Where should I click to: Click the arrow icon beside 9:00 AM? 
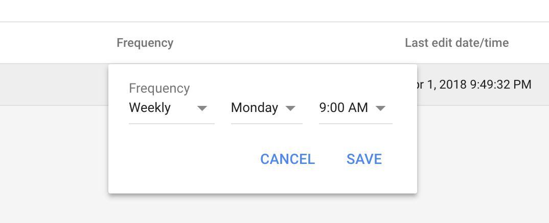tap(380, 108)
